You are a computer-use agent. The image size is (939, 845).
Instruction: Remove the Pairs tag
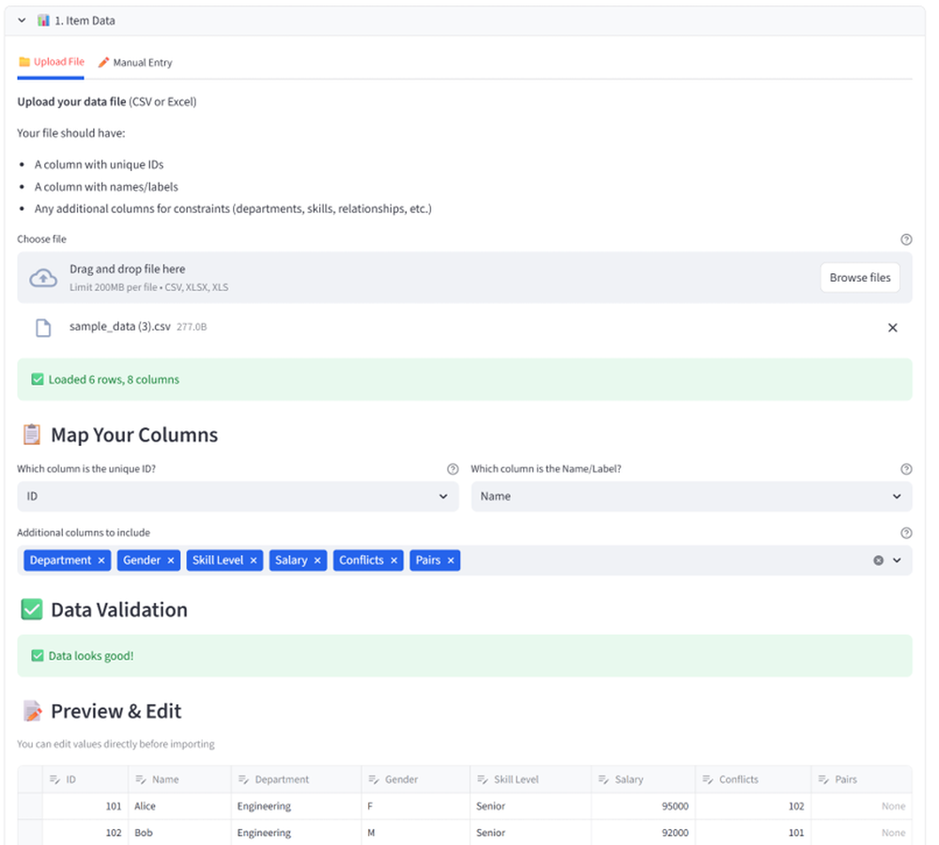[x=451, y=561]
